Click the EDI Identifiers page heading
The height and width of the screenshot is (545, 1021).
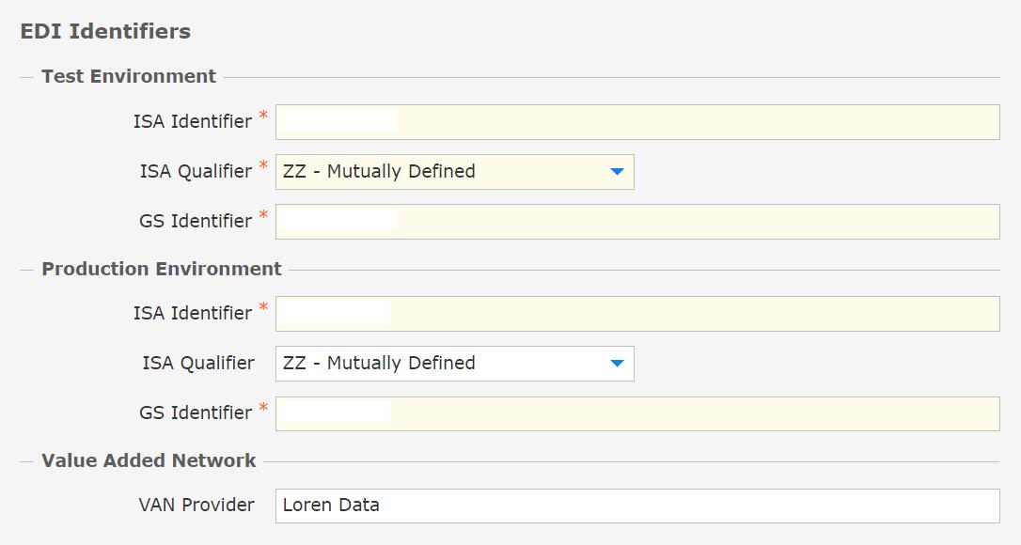tap(105, 32)
